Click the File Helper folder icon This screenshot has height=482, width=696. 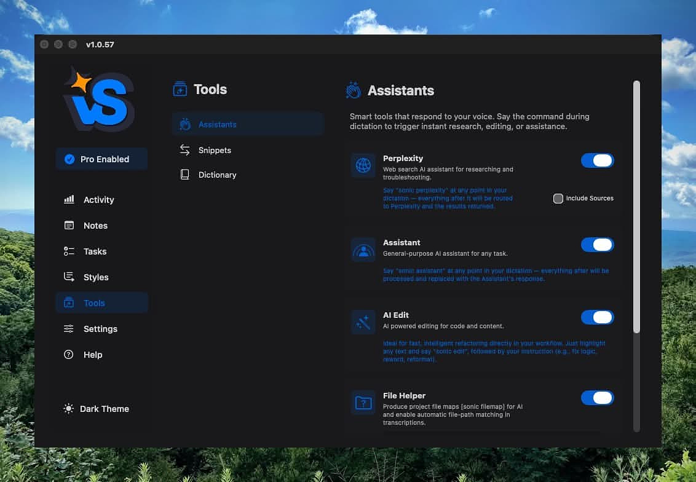point(363,403)
